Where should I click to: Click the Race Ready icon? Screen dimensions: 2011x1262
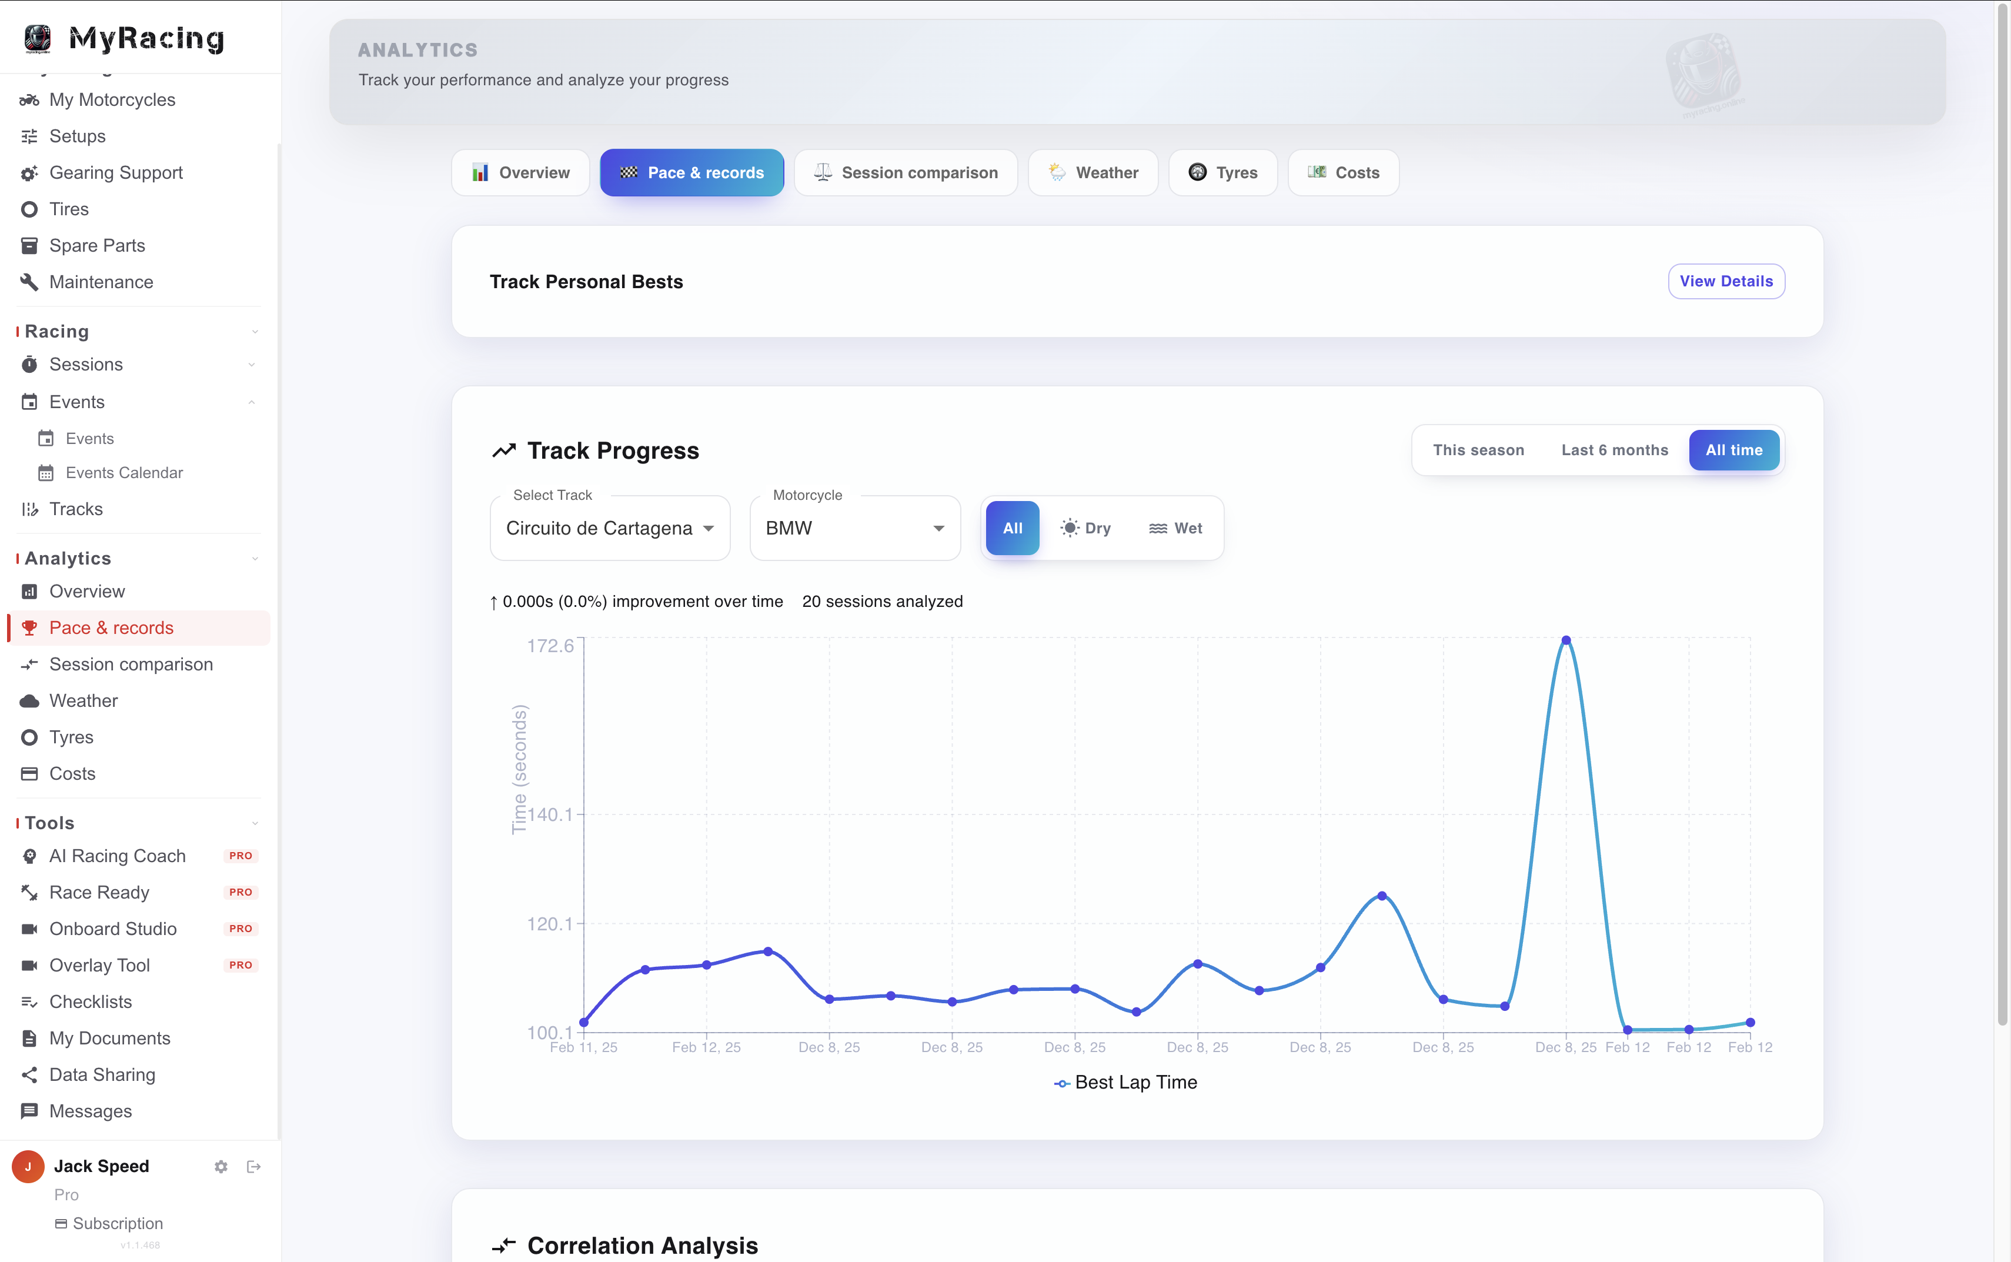(29, 893)
